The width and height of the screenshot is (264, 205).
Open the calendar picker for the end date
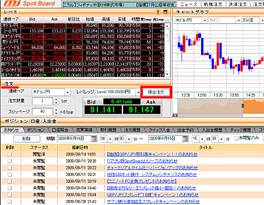(185, 139)
